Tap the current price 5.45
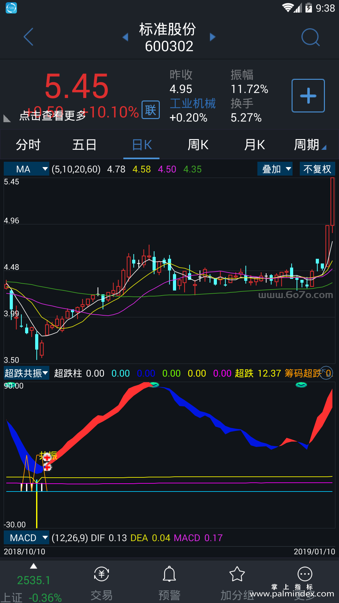339x603 pixels. click(x=77, y=86)
